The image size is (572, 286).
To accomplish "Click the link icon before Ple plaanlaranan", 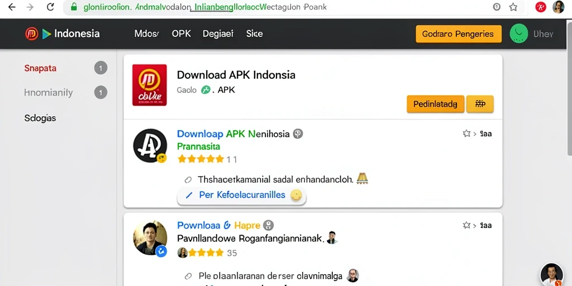I will (x=188, y=276).
